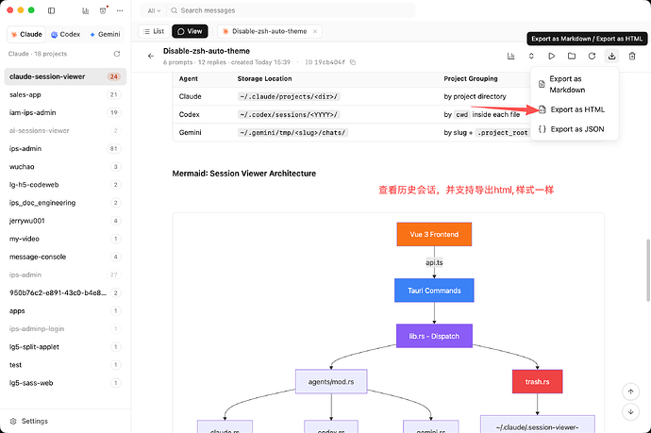
Task: Close the Disable-zsh-auto-theme tab
Action: coord(315,31)
